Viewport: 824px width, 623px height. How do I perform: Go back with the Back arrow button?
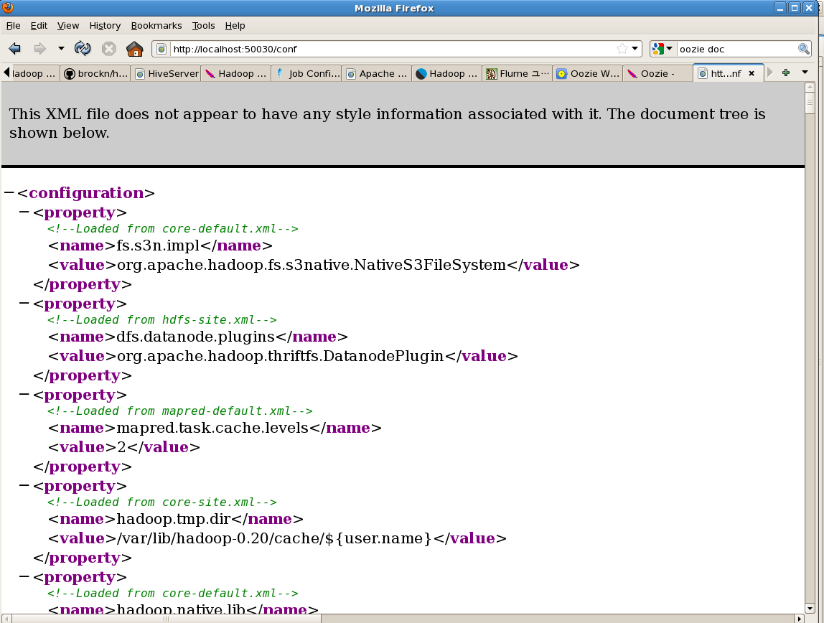[14, 49]
